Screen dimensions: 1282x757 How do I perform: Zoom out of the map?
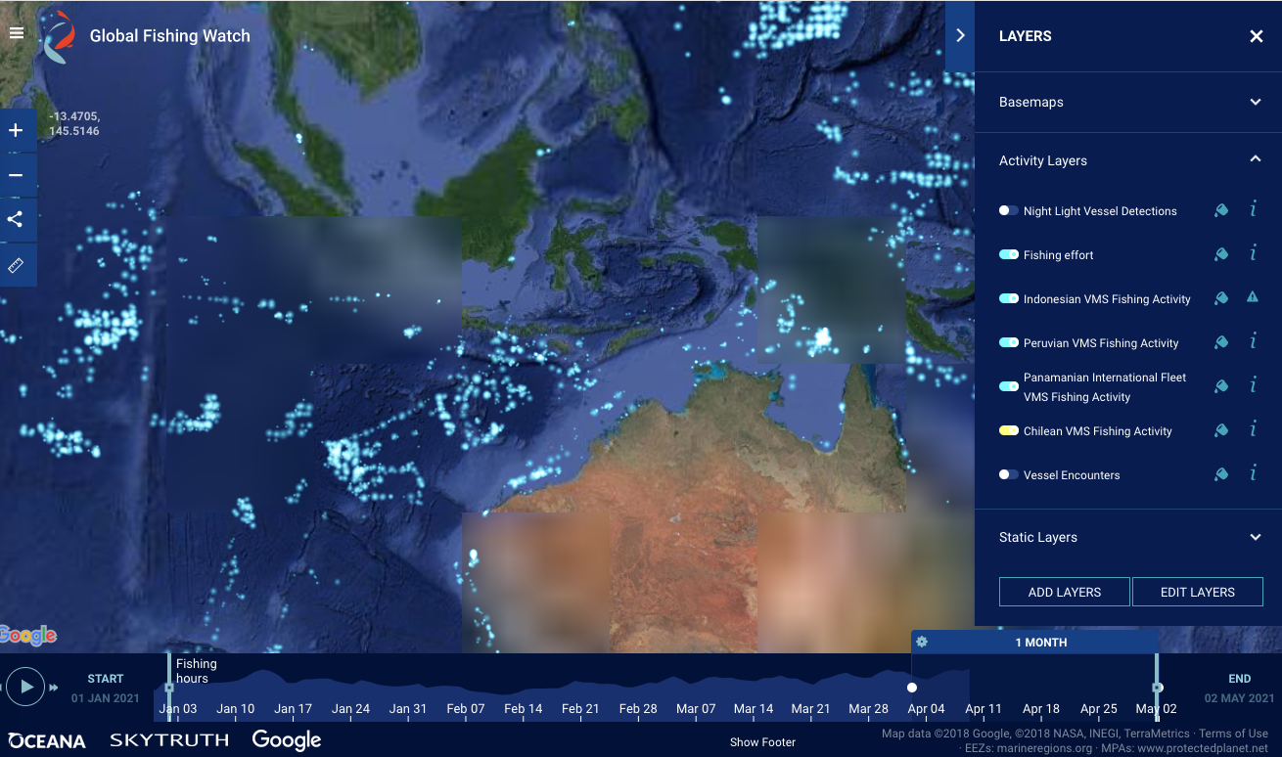click(x=16, y=176)
